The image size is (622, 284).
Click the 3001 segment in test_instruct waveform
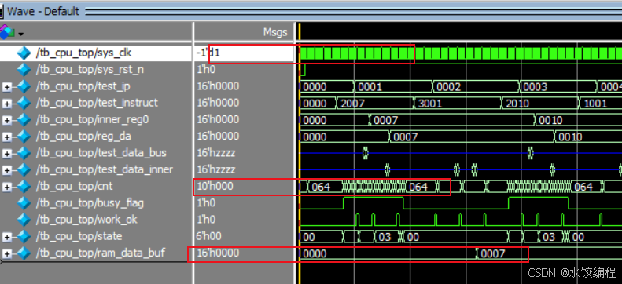coord(458,104)
